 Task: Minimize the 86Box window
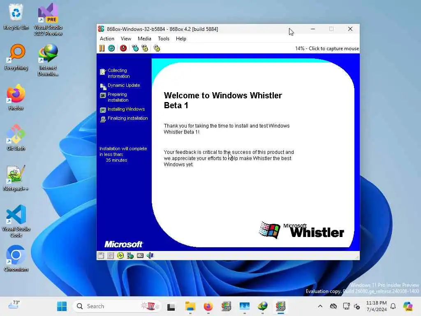[x=313, y=29]
